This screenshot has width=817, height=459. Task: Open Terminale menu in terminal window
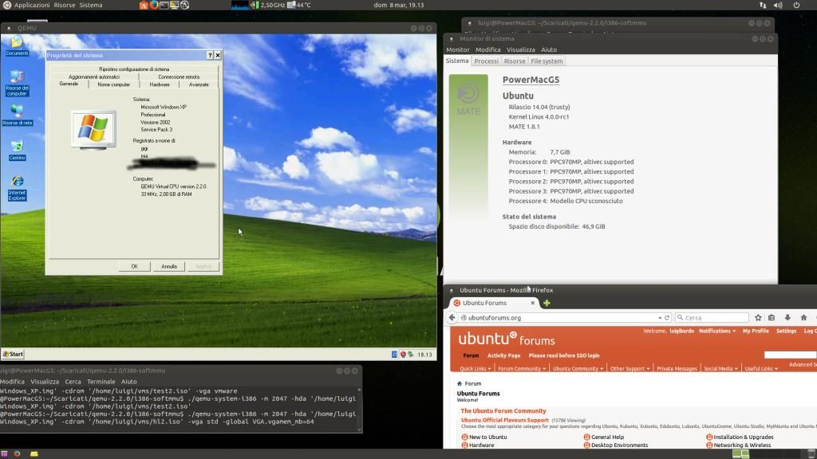pyautogui.click(x=101, y=382)
